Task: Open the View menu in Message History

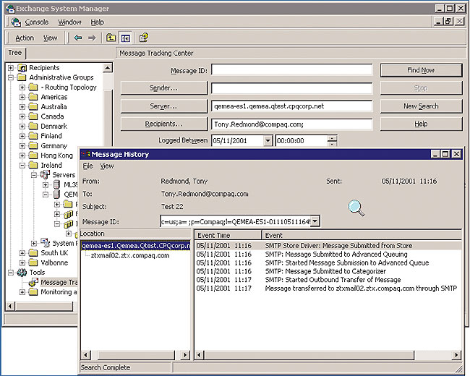Action: point(106,166)
